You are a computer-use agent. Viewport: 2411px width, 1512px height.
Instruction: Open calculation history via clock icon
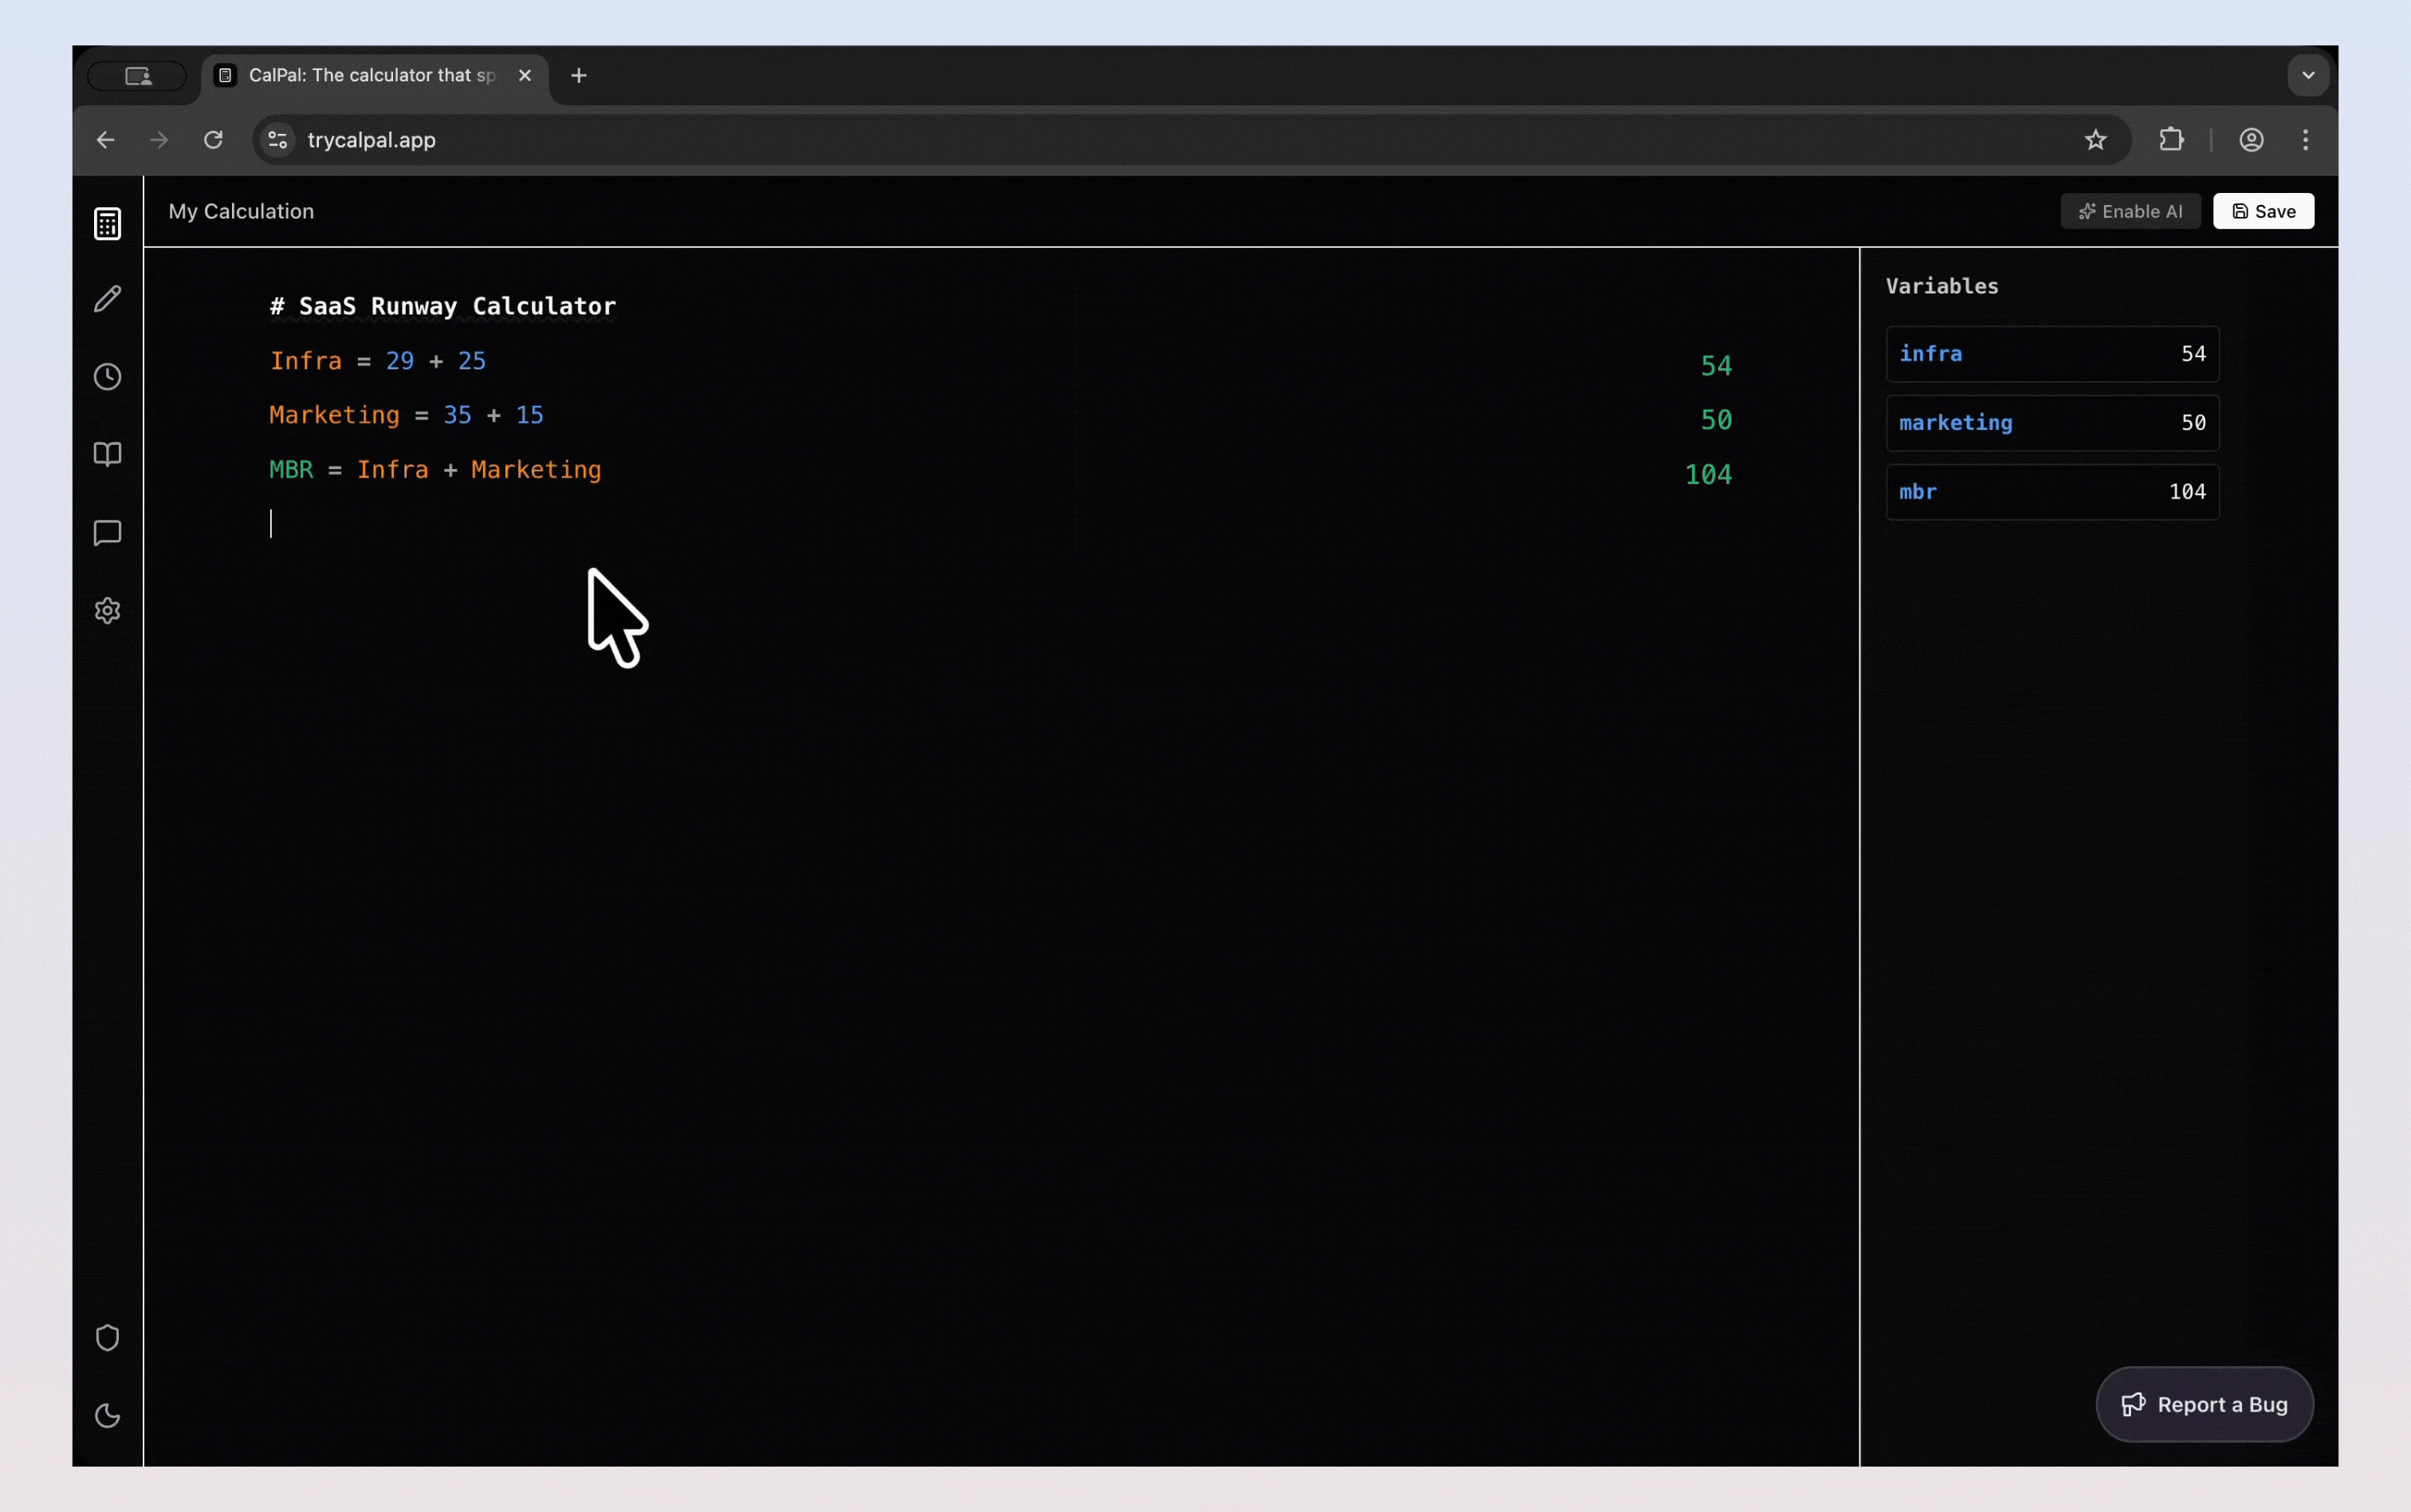pyautogui.click(x=107, y=376)
